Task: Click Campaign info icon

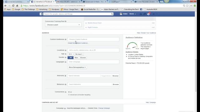Action: (65, 108)
